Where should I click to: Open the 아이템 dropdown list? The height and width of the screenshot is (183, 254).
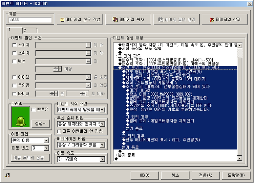[x=88, y=77]
